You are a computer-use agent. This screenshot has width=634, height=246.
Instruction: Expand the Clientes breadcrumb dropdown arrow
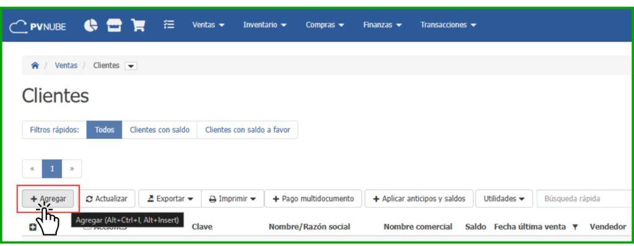coord(131,66)
